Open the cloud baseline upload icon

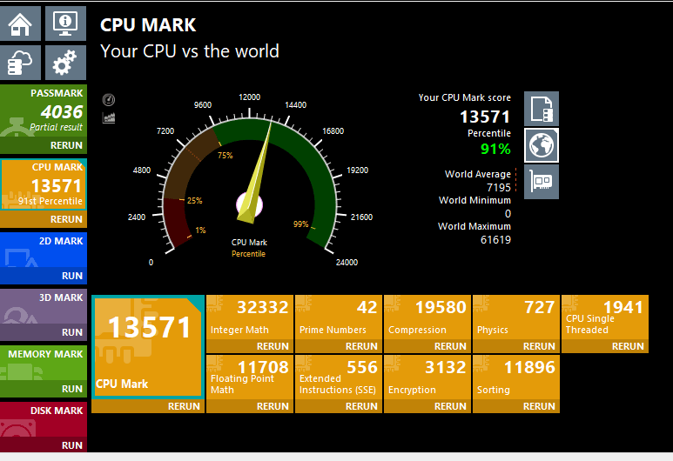click(x=20, y=63)
